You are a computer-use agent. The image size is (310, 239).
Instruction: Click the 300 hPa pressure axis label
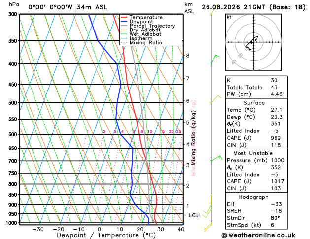(14, 14)
